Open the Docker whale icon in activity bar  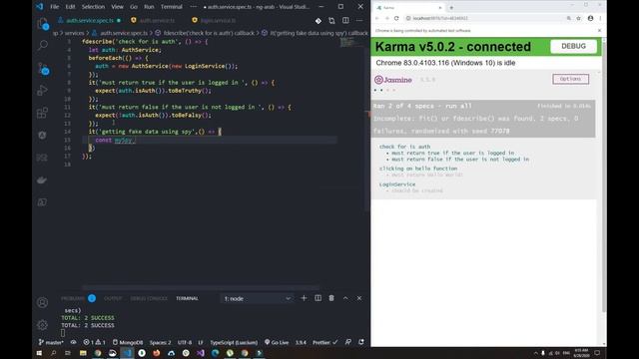pos(42,179)
